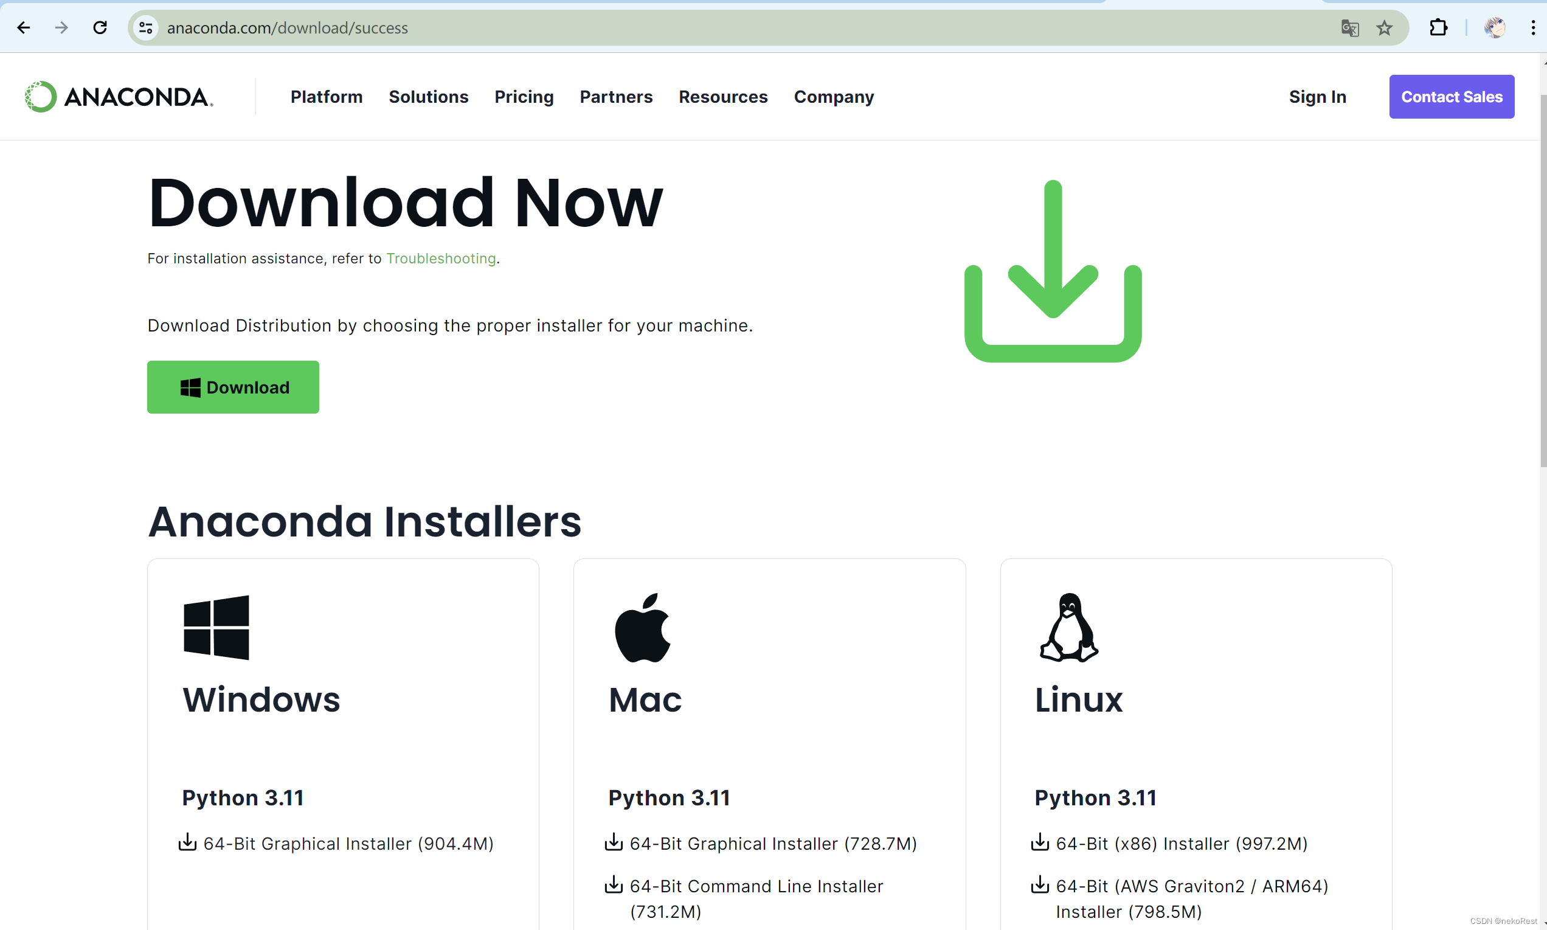The height and width of the screenshot is (930, 1547).
Task: Click the Linux penguin icon
Action: 1069,627
